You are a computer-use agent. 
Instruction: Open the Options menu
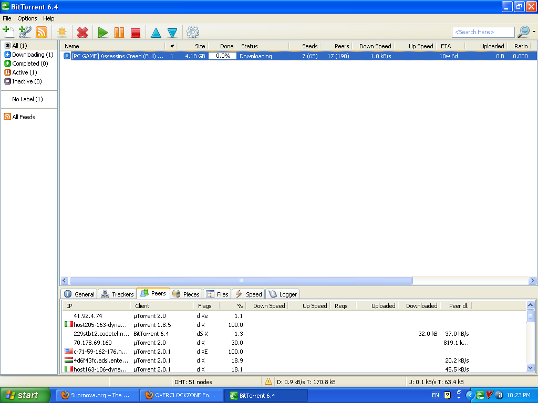point(27,18)
